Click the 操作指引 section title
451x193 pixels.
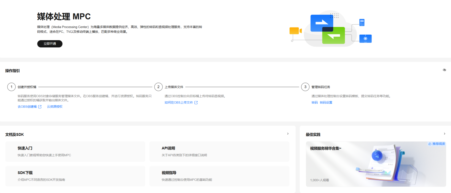12,71
